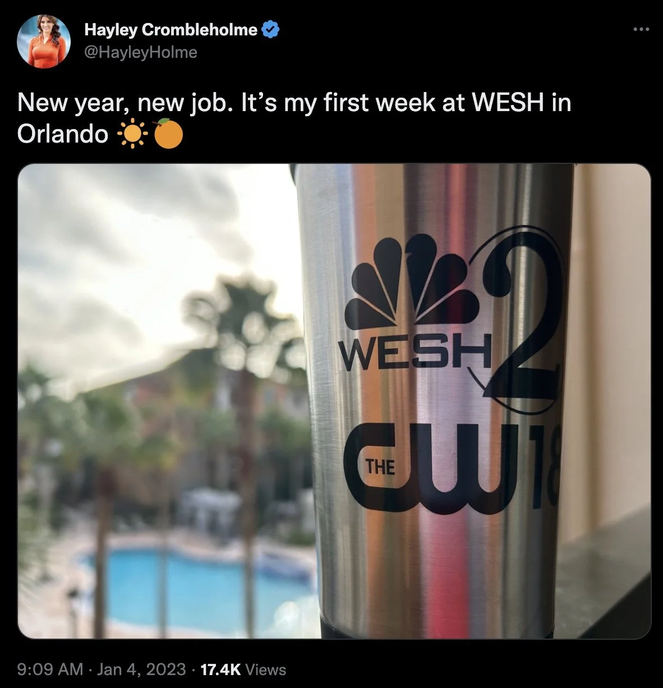Open the three-dot more options menu
The width and height of the screenshot is (663, 688).
pyautogui.click(x=641, y=29)
